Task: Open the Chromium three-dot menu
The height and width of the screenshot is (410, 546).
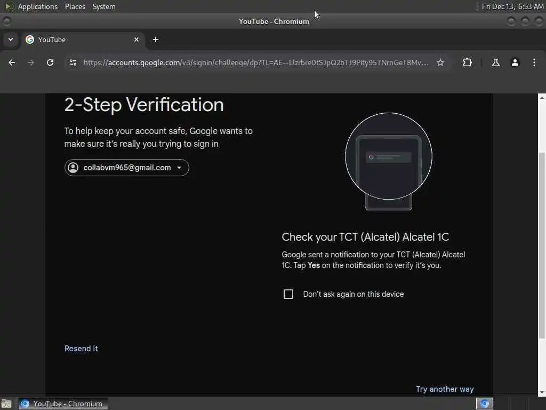Action: (534, 62)
